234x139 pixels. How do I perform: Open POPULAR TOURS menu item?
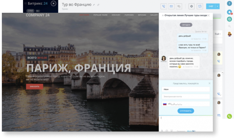pyautogui.click(x=101, y=15)
